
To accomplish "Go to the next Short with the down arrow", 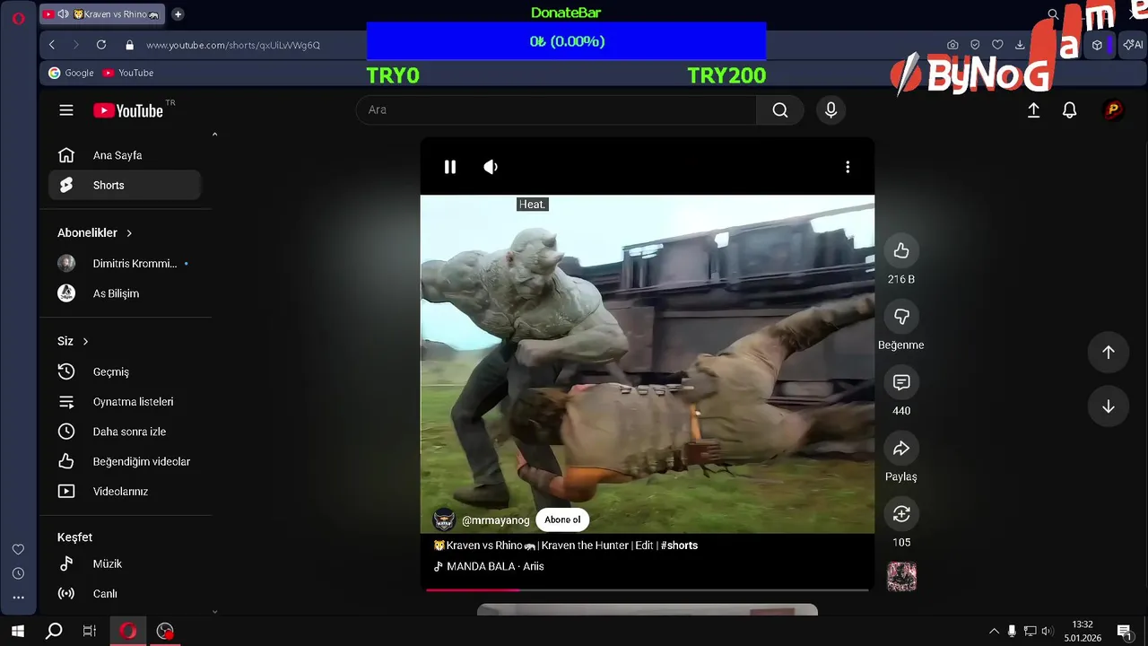I will point(1109,406).
